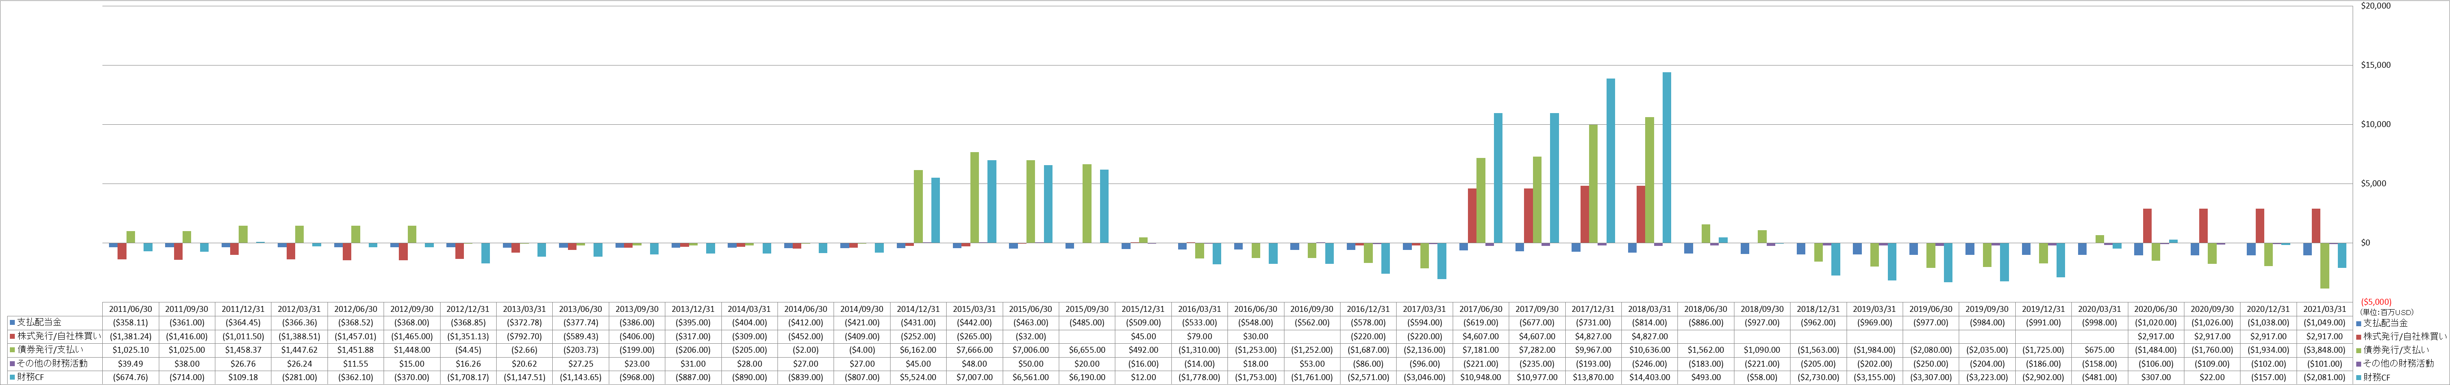Click the ($1,778.00) cell
This screenshot has width=2450, height=385.
pos(1199,377)
